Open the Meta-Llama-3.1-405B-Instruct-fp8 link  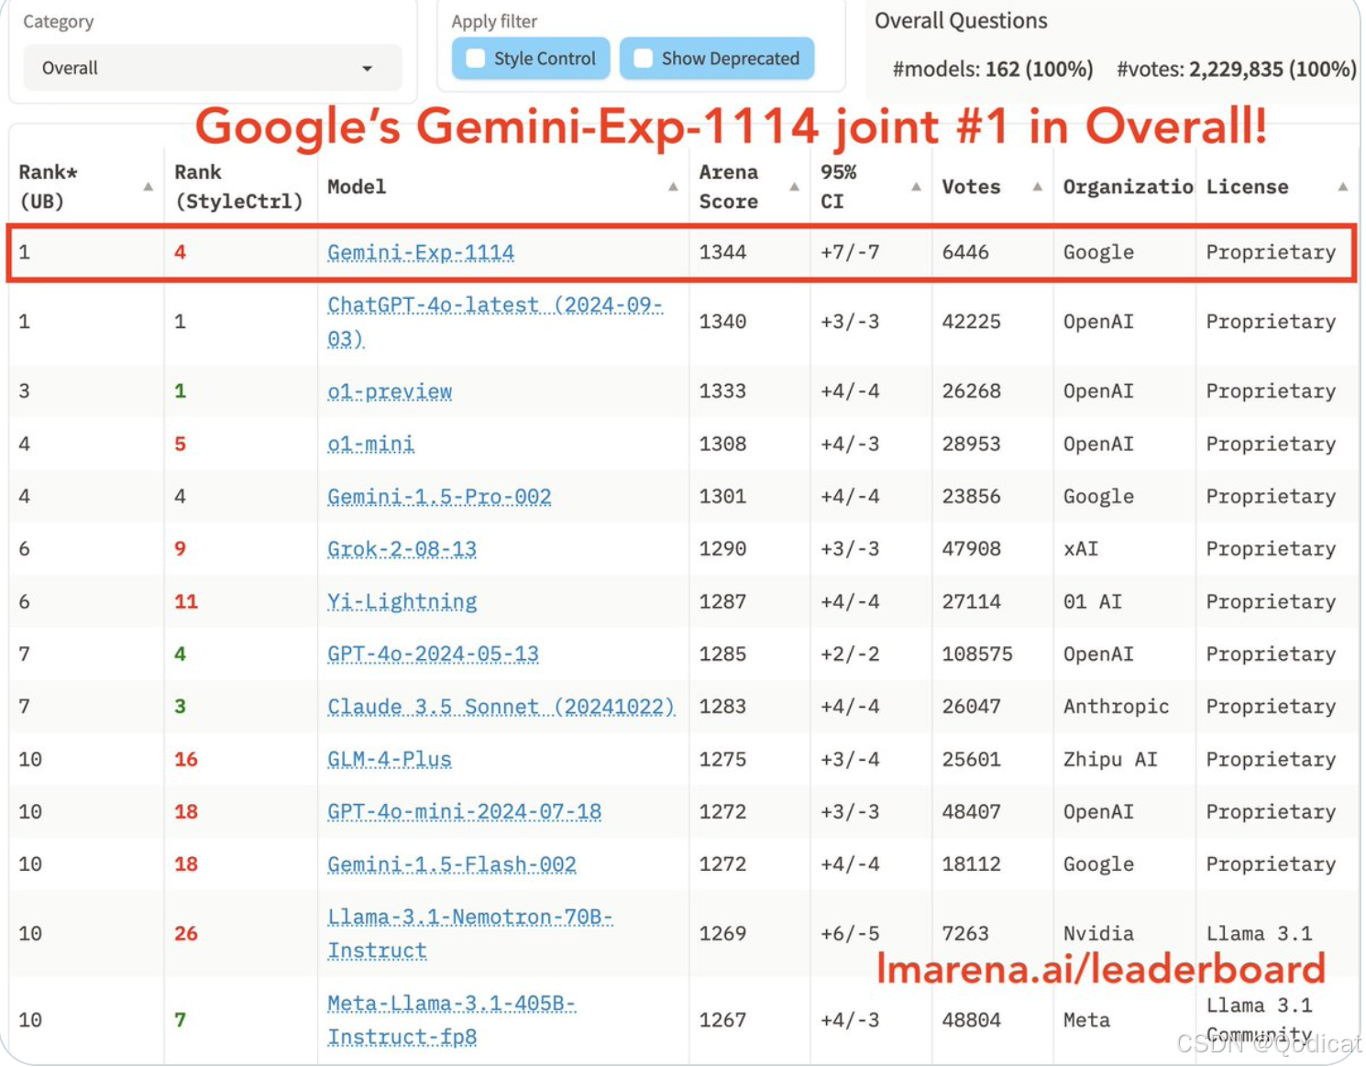click(451, 1020)
